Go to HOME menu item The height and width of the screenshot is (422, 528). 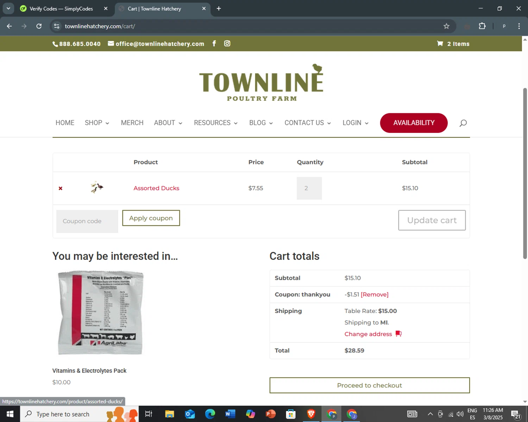(x=65, y=123)
